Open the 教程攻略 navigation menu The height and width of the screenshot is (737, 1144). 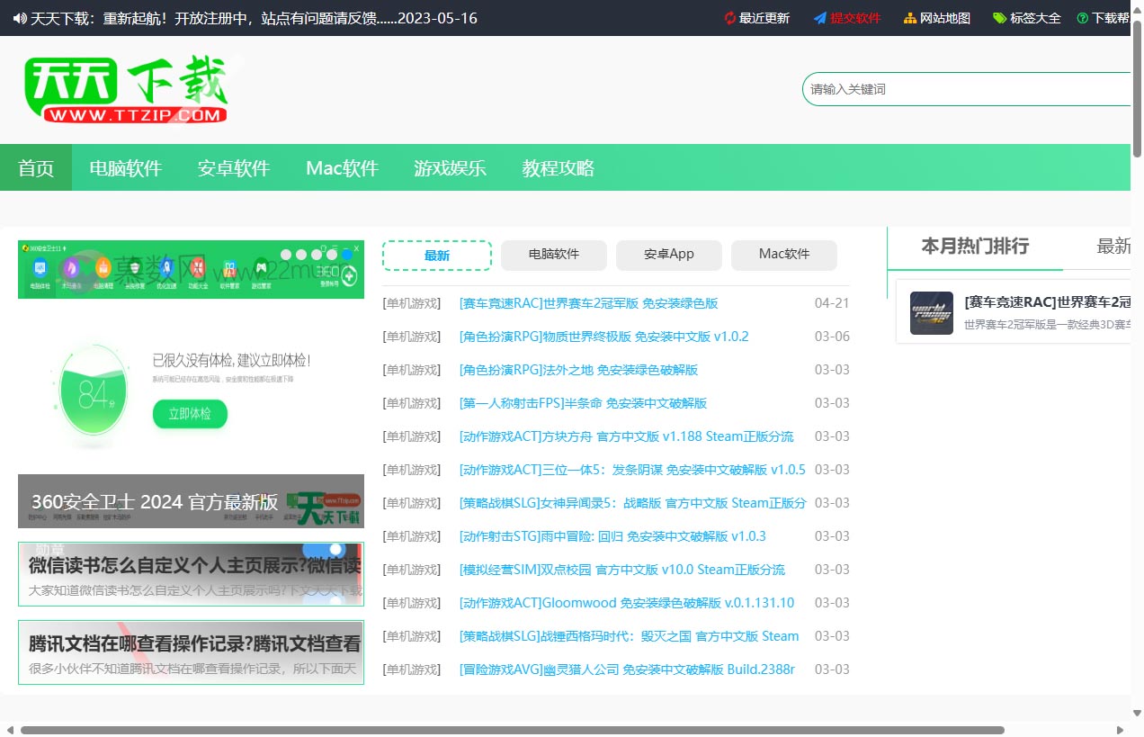[x=558, y=167]
